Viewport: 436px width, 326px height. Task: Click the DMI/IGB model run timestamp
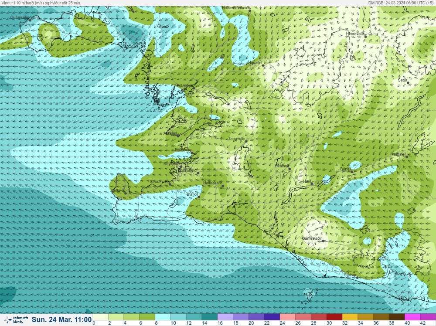click(401, 3)
